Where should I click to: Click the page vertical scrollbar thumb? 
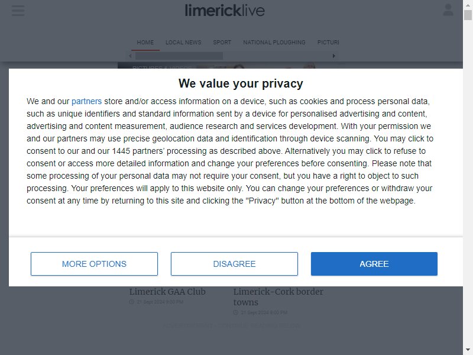click(468, 15)
